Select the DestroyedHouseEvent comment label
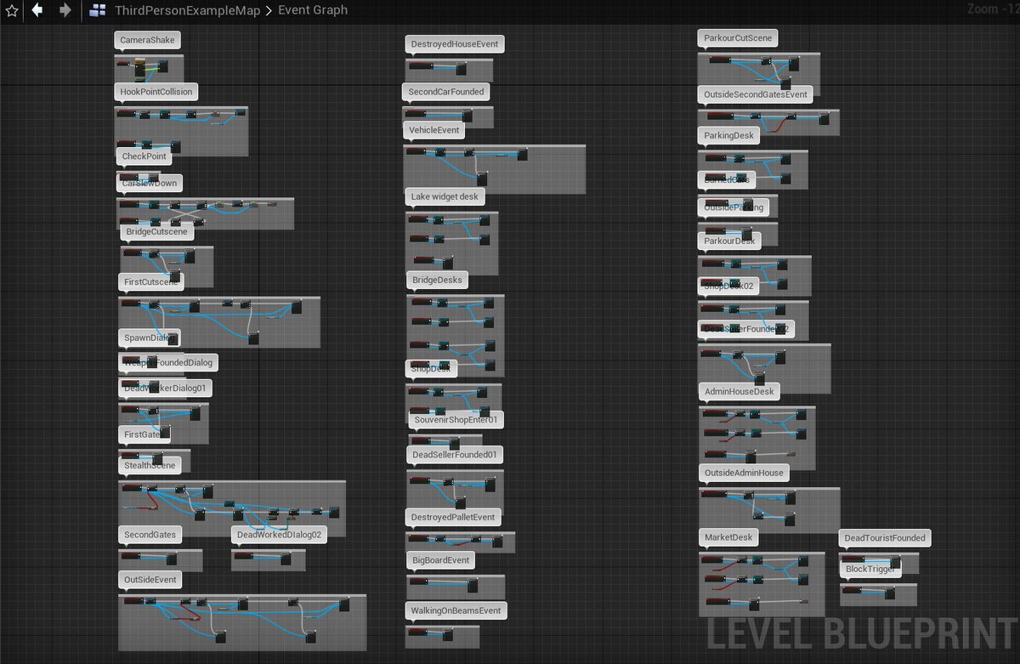This screenshot has height=664, width=1020. [455, 43]
